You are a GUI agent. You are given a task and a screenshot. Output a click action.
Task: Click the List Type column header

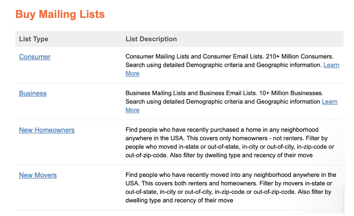pos(34,39)
